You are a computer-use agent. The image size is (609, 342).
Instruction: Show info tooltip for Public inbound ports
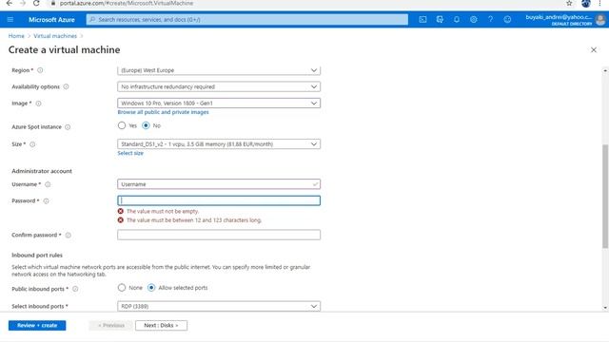click(x=75, y=289)
